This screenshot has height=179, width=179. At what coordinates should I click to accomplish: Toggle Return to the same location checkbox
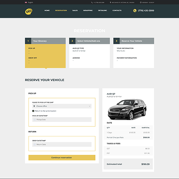click(x=33, y=111)
